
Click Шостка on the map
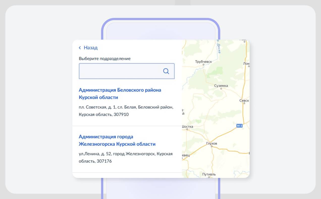(188, 127)
